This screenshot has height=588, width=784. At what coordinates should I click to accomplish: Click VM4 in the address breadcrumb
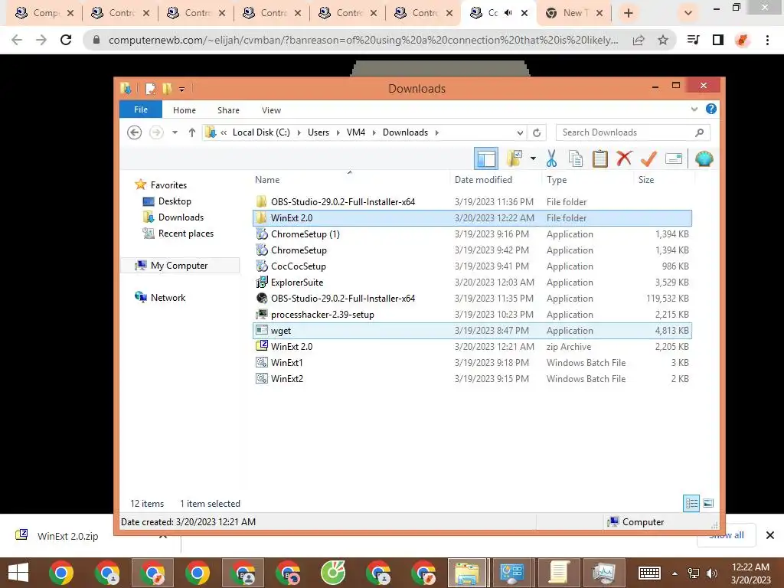pos(356,132)
